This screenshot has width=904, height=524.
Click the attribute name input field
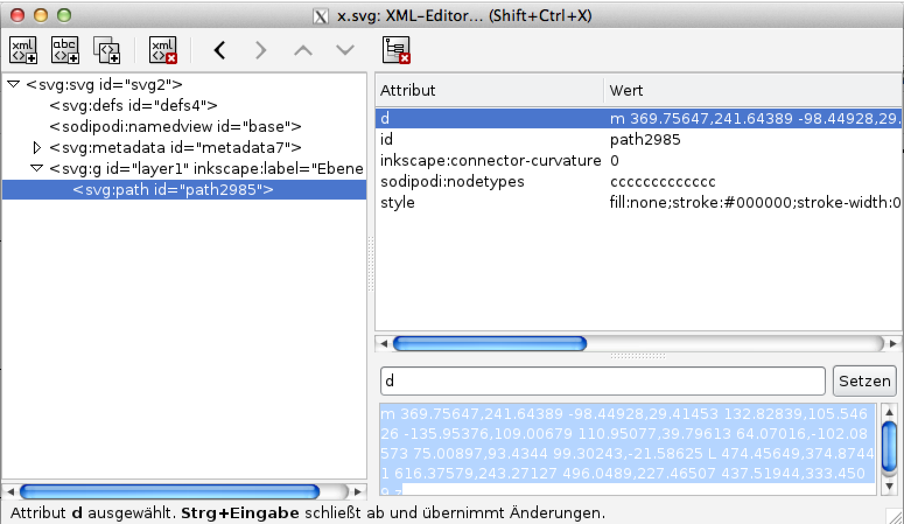pyautogui.click(x=602, y=381)
